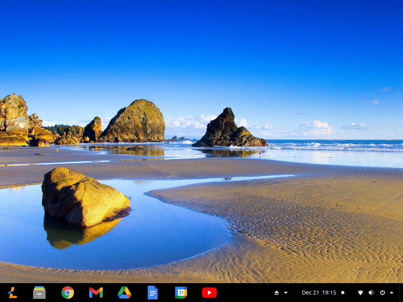Launch Google Chrome from the taskbar
The image size is (403, 302).
(68, 293)
